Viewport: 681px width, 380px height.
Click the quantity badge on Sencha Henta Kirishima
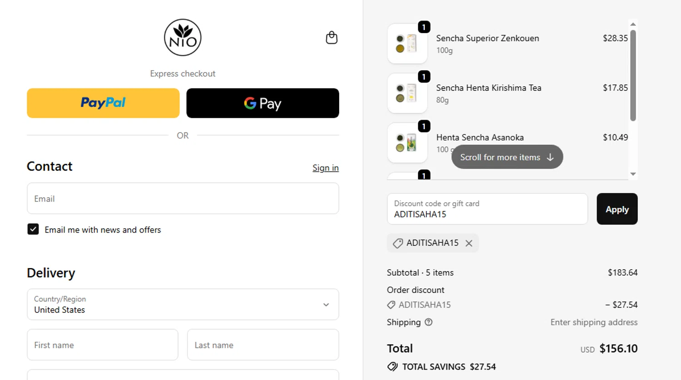pos(424,77)
